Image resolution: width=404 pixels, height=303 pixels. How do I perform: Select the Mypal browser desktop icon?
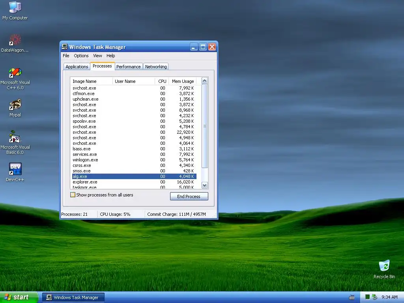[x=15, y=108]
